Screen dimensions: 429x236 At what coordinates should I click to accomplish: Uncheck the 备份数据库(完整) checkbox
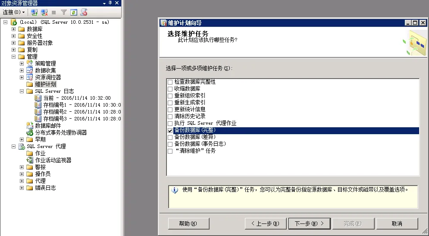[170, 131]
